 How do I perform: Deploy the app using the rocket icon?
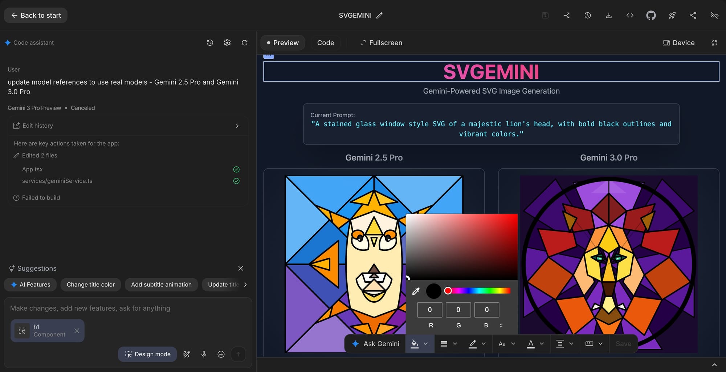pyautogui.click(x=672, y=15)
